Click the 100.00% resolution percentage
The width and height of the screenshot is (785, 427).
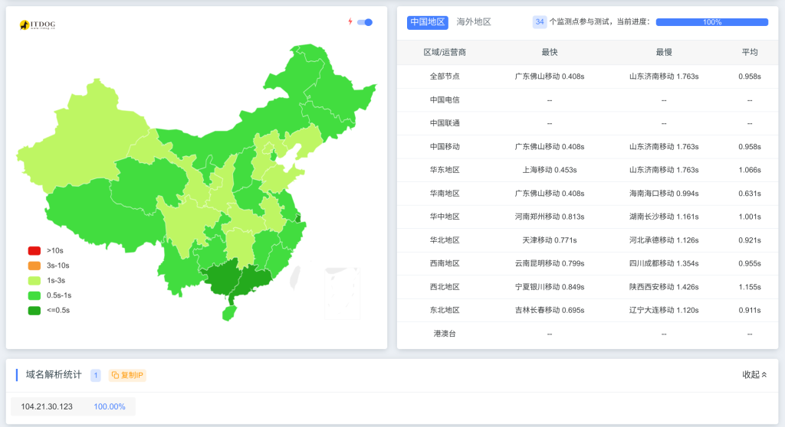[x=110, y=406]
